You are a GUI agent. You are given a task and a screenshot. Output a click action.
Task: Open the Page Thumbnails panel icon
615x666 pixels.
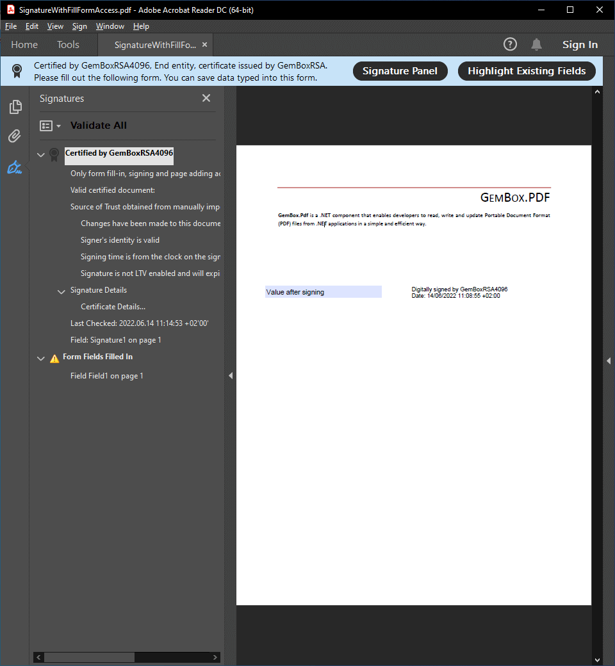point(15,107)
